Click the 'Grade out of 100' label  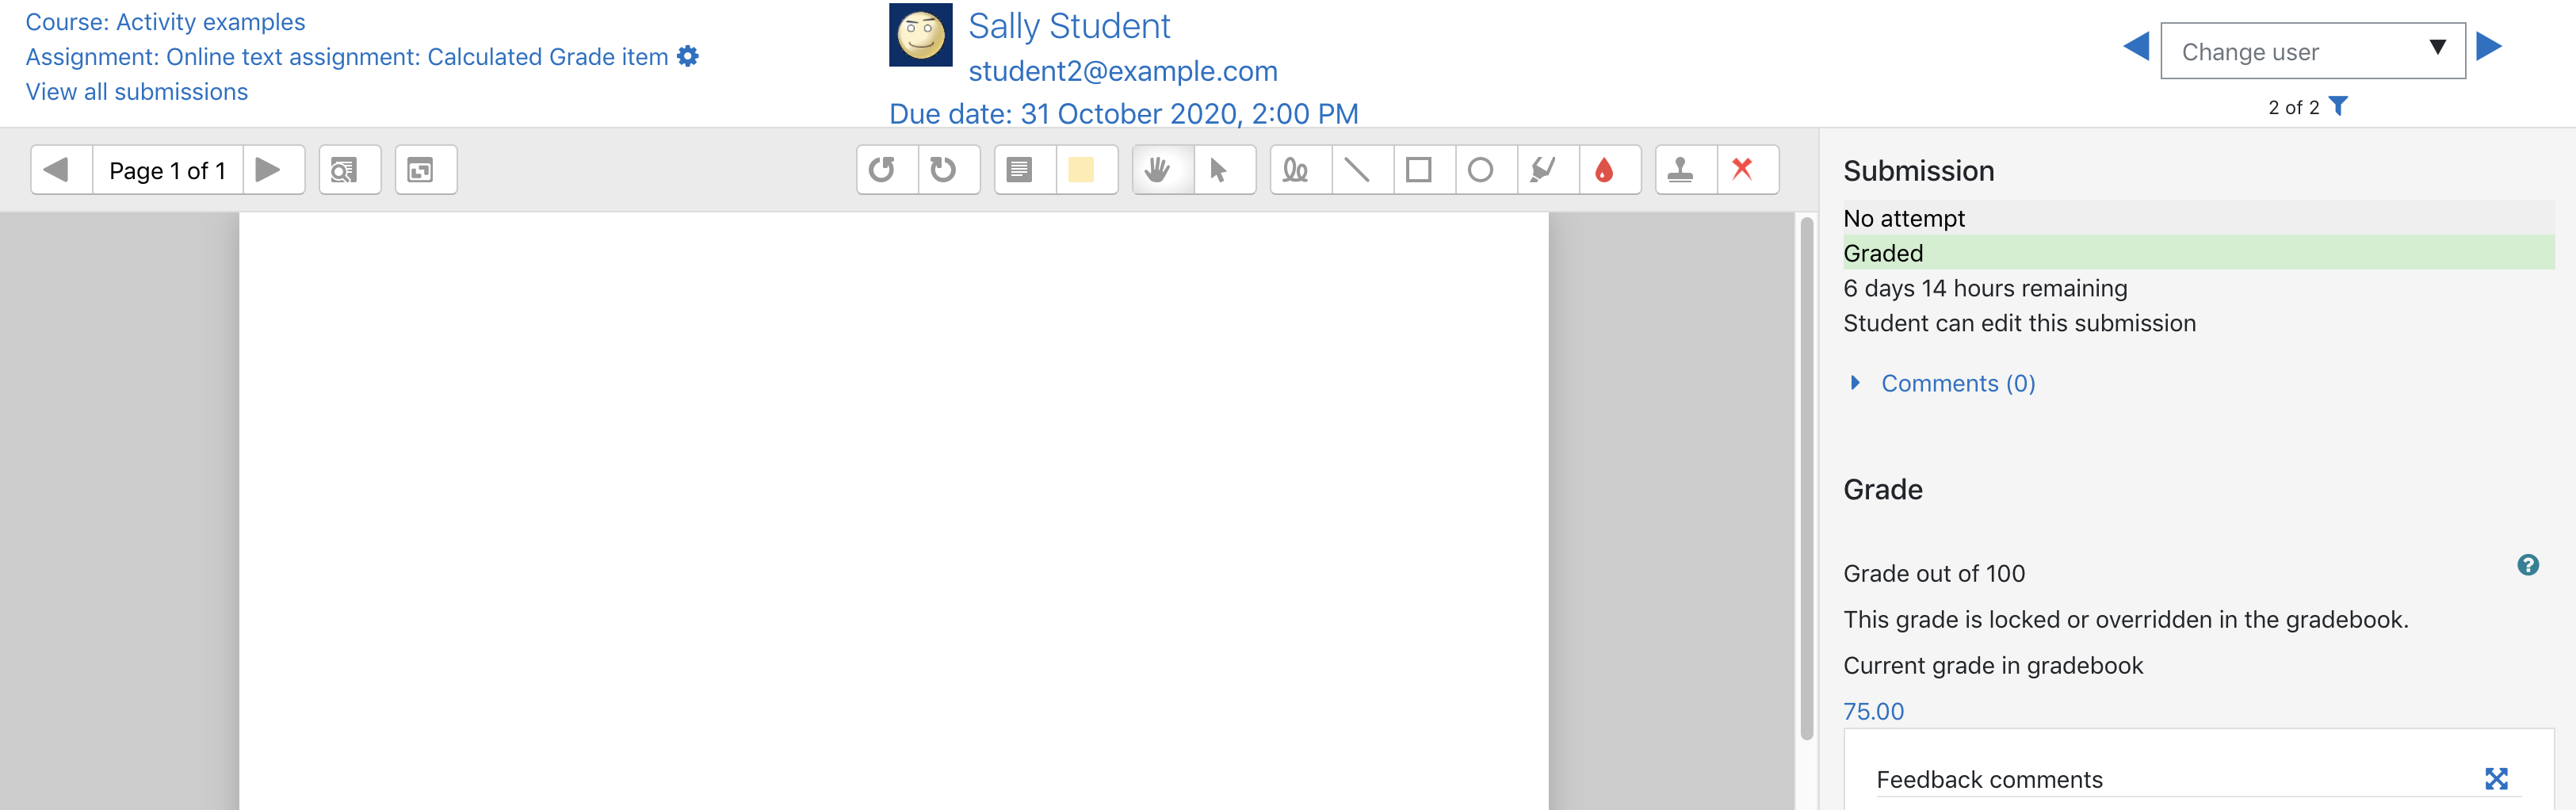(x=1934, y=573)
